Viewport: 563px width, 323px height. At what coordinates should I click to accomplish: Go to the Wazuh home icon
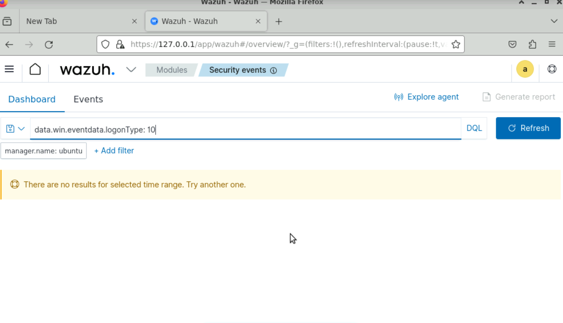coord(35,69)
